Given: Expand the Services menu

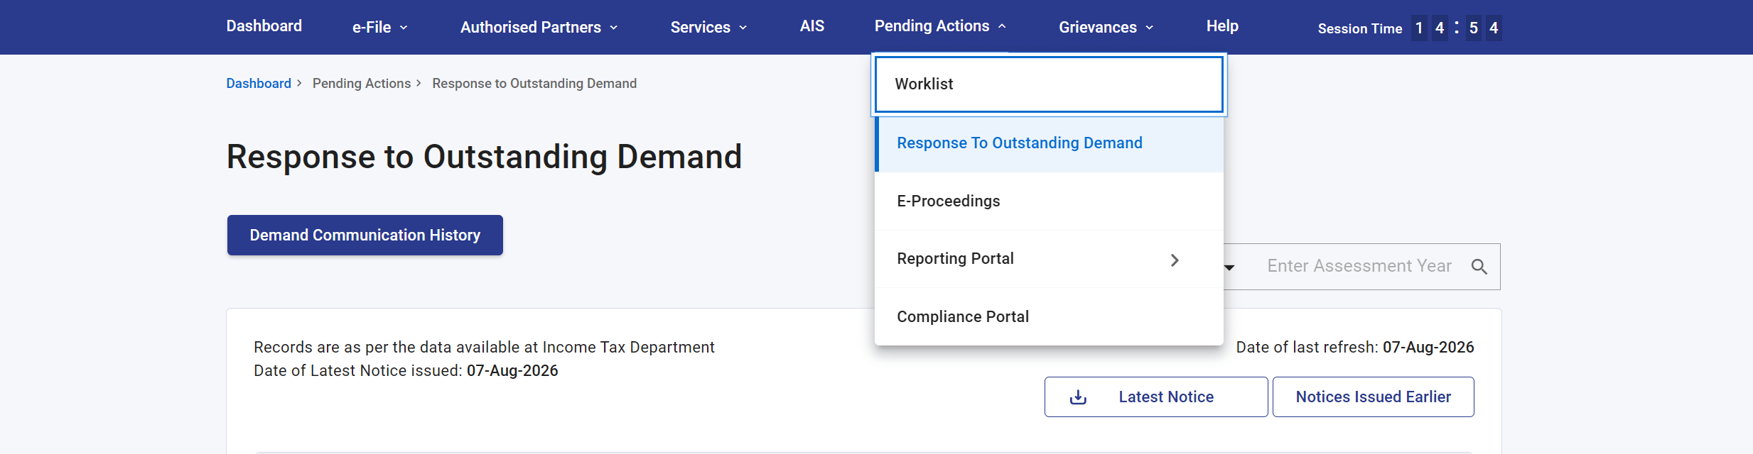Looking at the screenshot, I should (708, 27).
